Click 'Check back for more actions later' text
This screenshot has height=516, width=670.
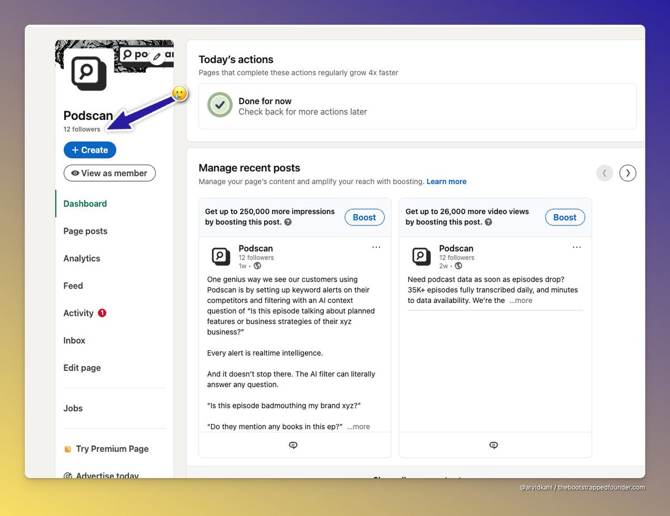point(303,112)
